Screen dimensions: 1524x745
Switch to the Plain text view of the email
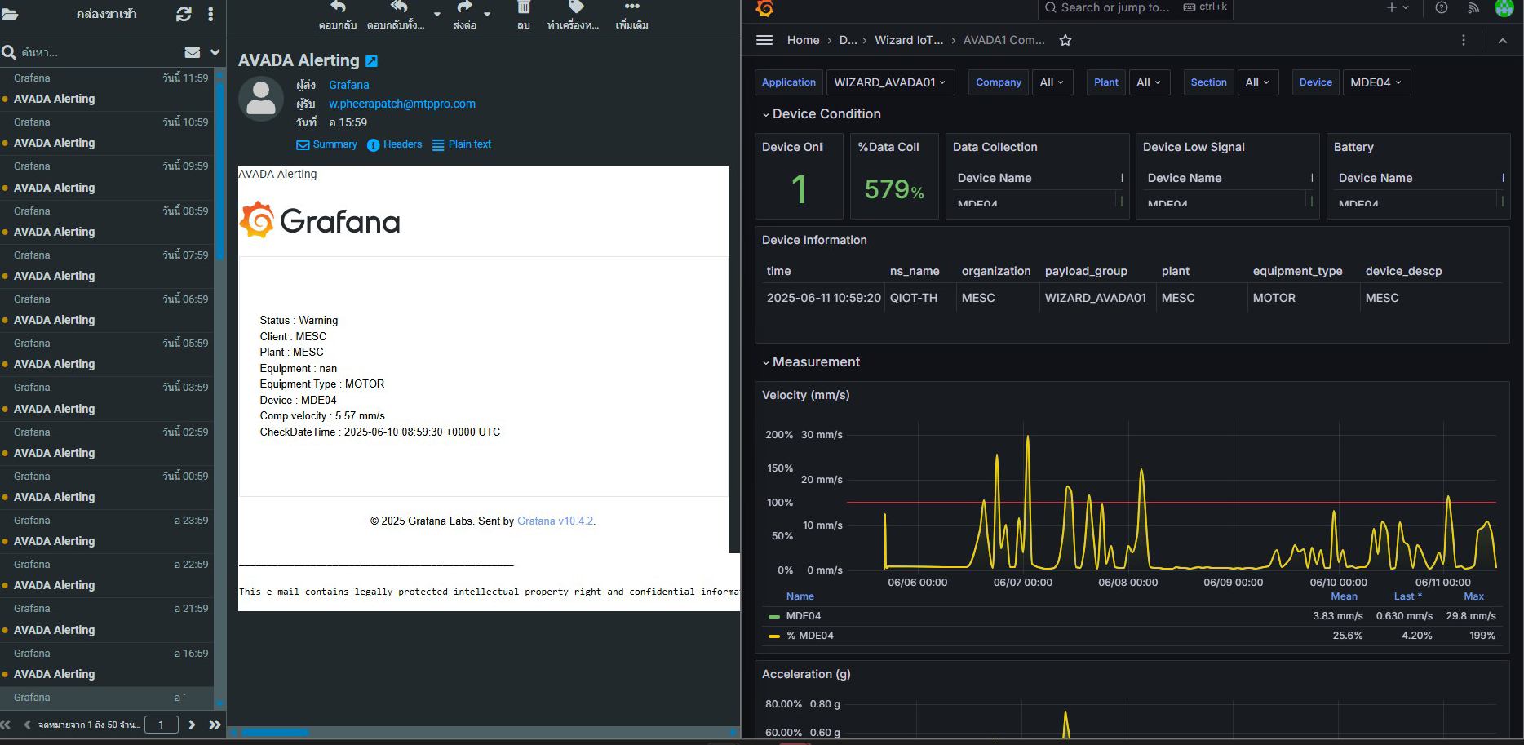(462, 144)
